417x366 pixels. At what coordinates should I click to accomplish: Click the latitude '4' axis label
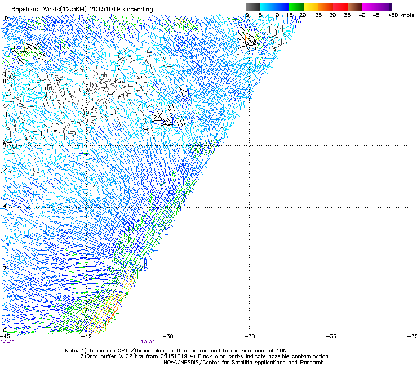coord(5,206)
